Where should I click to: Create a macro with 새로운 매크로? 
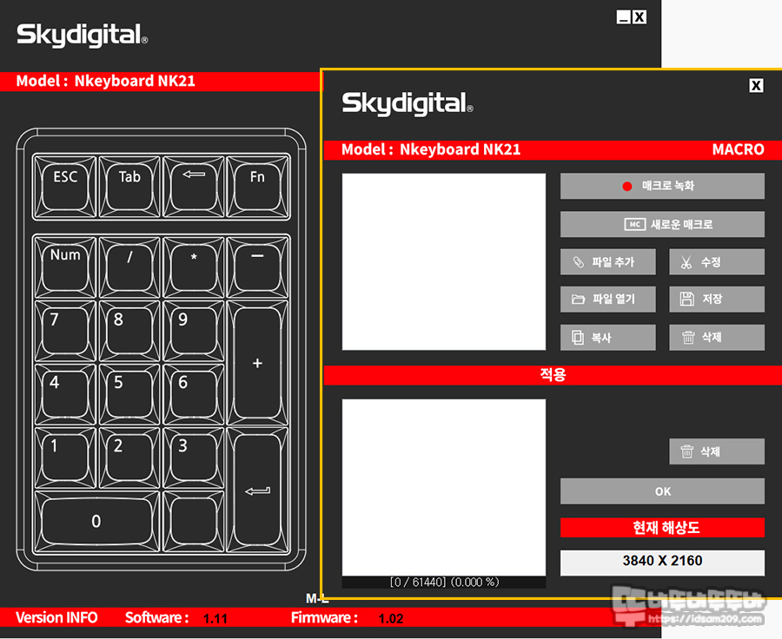point(662,224)
